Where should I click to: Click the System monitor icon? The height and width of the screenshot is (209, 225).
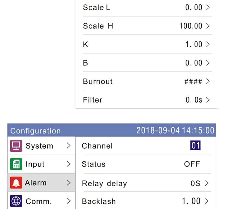click(x=16, y=146)
